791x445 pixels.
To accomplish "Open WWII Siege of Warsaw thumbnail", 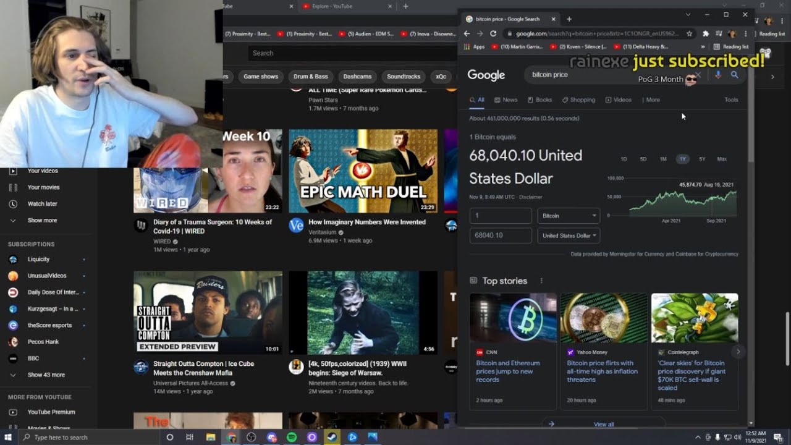I will point(363,313).
